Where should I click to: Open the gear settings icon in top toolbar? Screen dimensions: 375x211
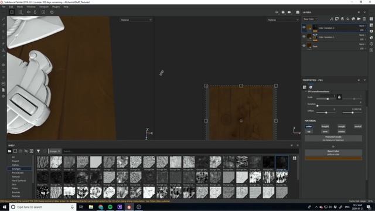52,12
